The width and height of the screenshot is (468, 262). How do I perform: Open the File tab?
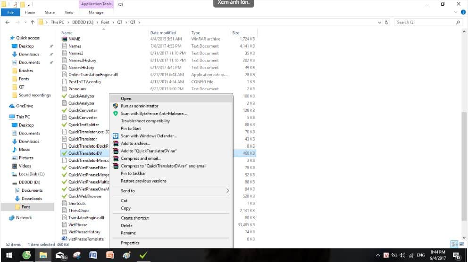(x=10, y=12)
